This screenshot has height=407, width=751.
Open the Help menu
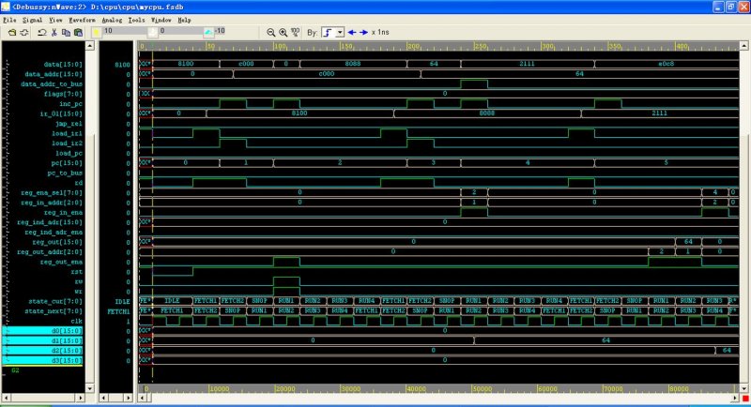pos(184,20)
